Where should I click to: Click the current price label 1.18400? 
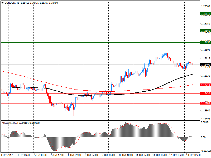point(205,65)
